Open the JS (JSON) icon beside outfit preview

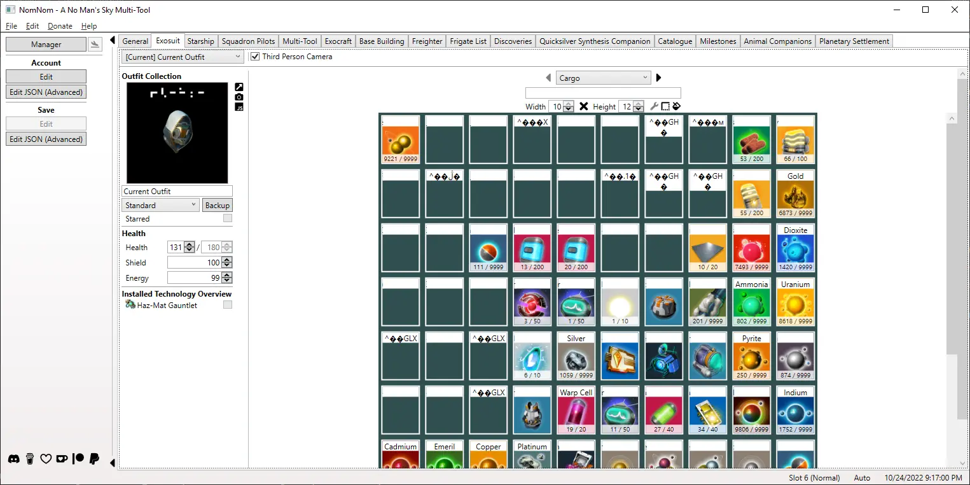(239, 107)
